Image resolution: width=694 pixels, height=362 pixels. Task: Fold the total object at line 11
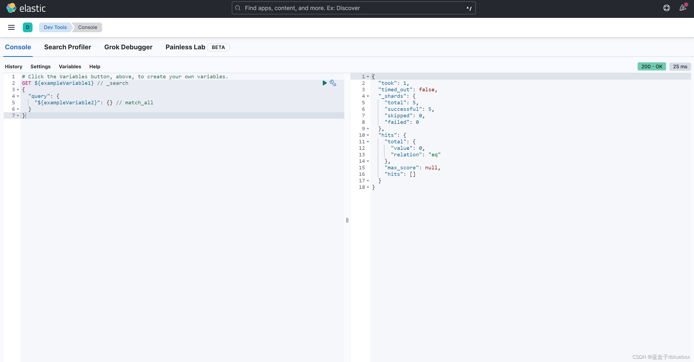point(368,142)
